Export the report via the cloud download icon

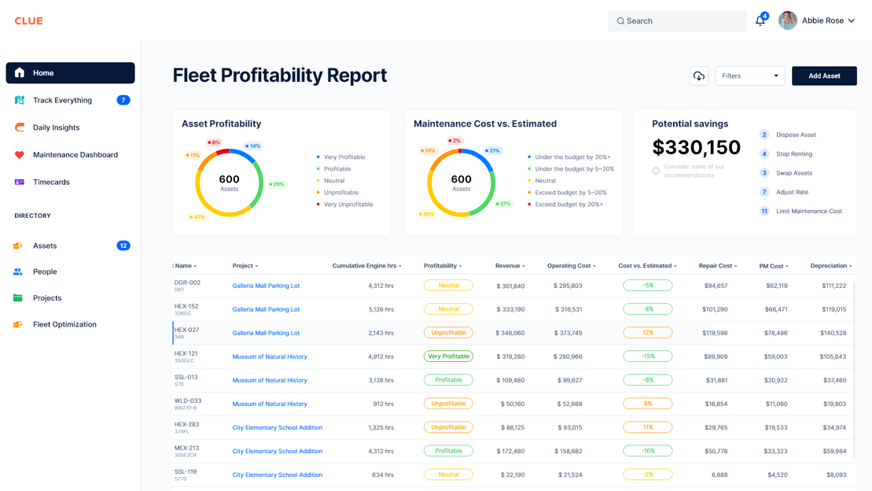[x=699, y=76]
